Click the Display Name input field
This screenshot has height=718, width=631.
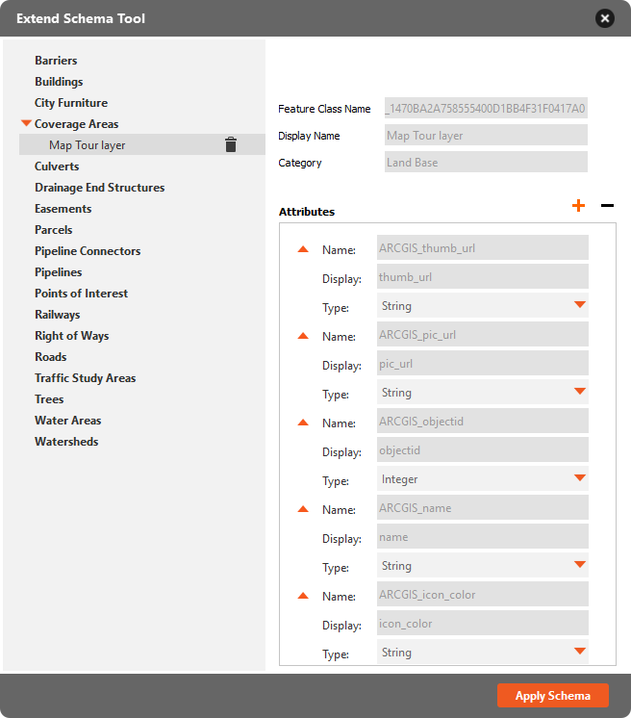pos(485,136)
